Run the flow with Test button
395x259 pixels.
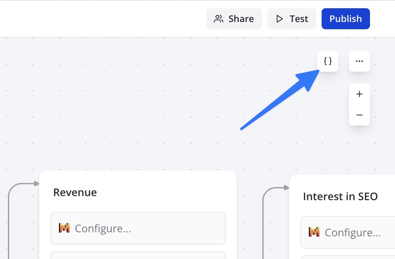pyautogui.click(x=292, y=19)
